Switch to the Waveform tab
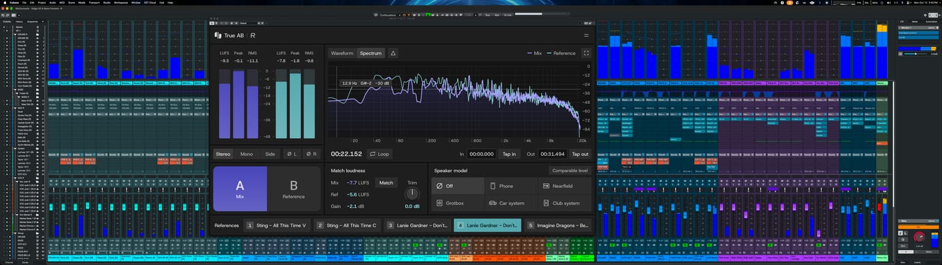The image size is (942, 265). point(342,53)
